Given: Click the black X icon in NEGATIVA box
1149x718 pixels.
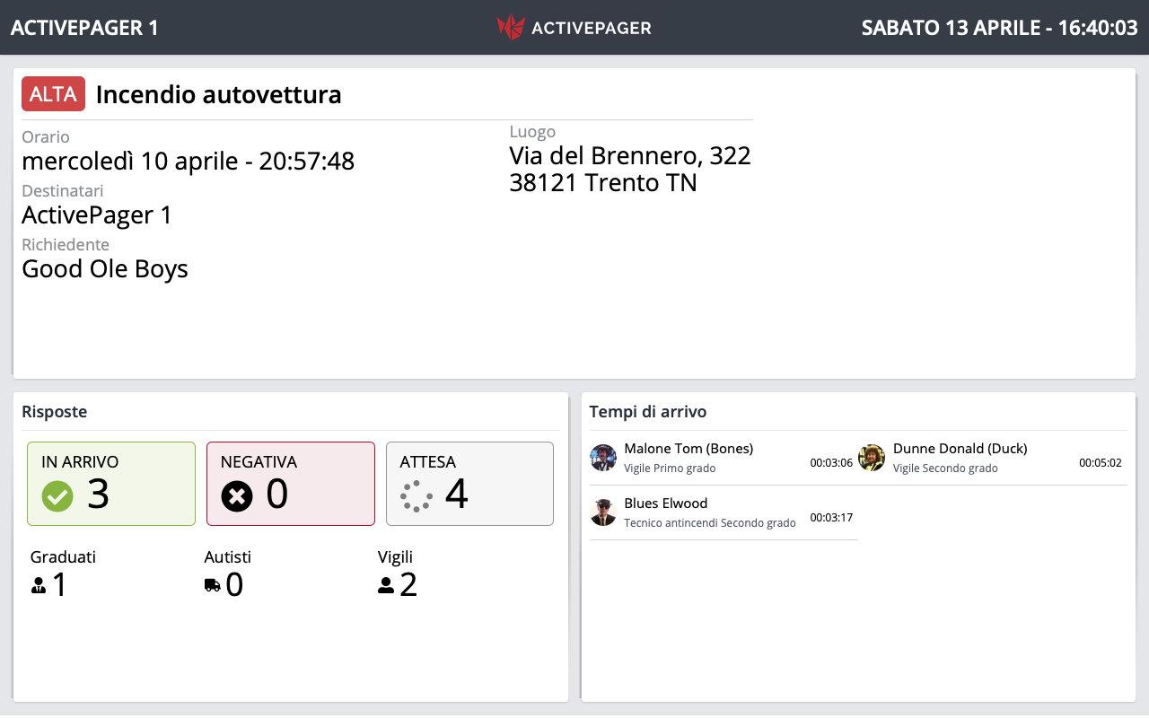Looking at the screenshot, I should click(x=236, y=495).
